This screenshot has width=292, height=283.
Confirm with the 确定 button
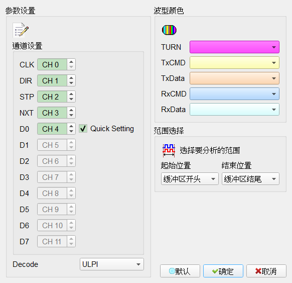click(x=223, y=271)
